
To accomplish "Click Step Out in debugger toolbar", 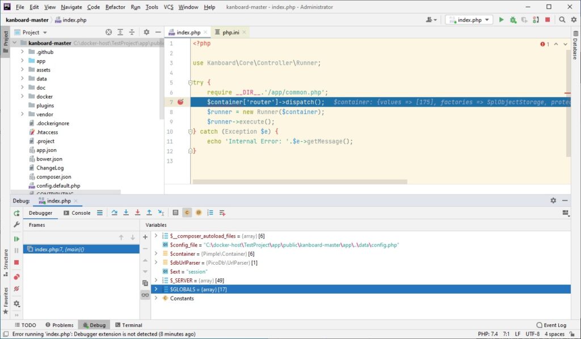I will [x=149, y=213].
